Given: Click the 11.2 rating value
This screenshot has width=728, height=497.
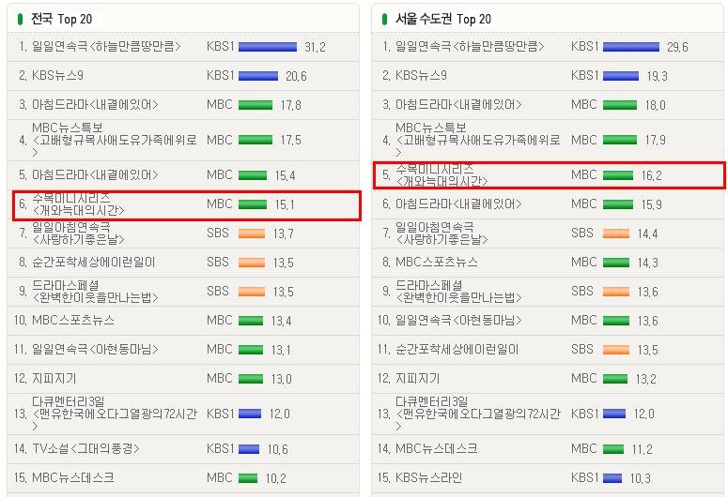Looking at the screenshot, I should click(x=643, y=449).
